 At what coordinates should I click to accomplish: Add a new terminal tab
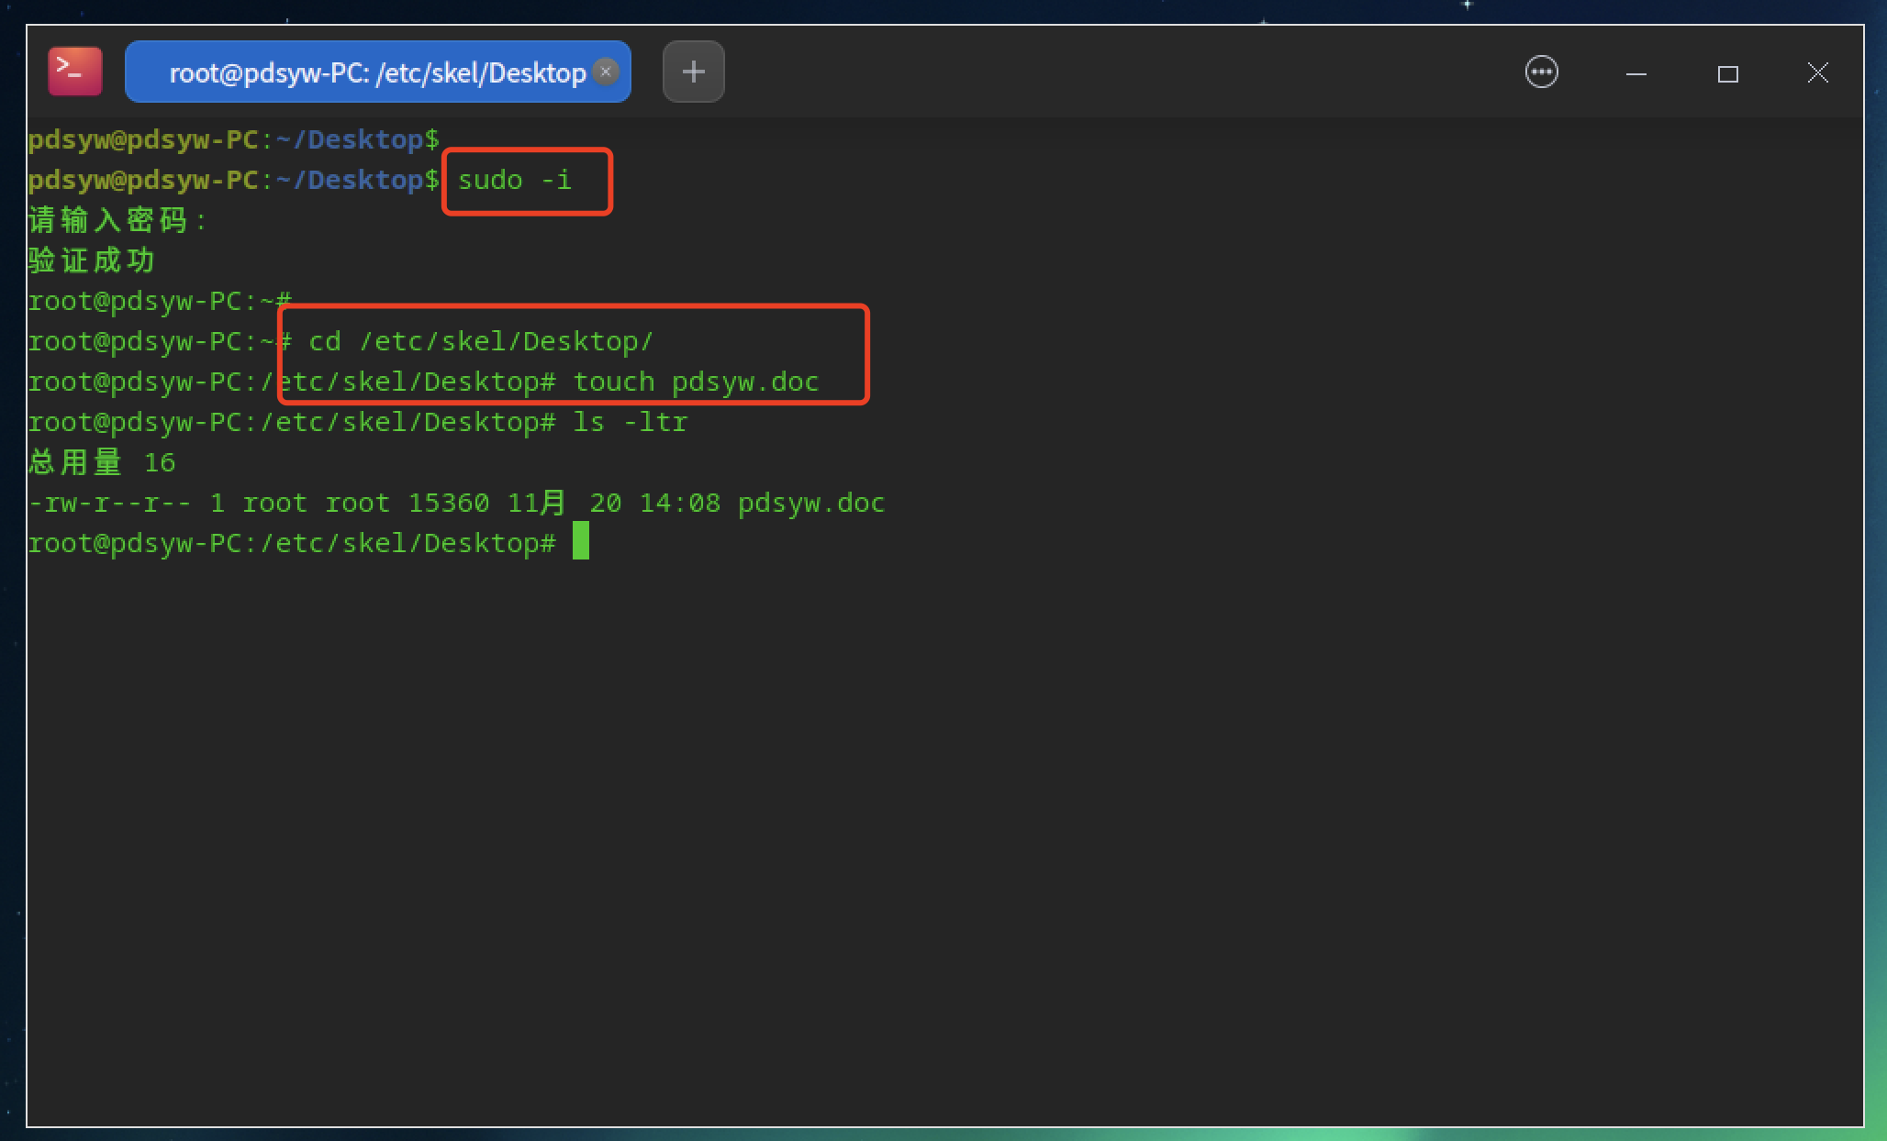693,72
